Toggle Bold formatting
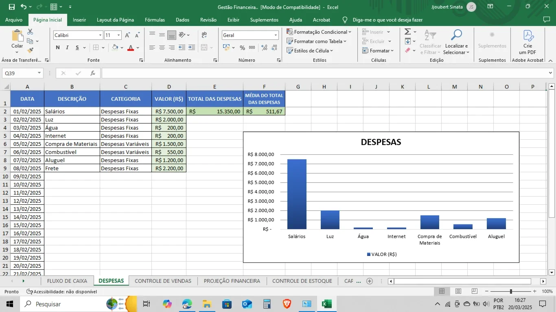The width and height of the screenshot is (556, 312). [x=58, y=48]
